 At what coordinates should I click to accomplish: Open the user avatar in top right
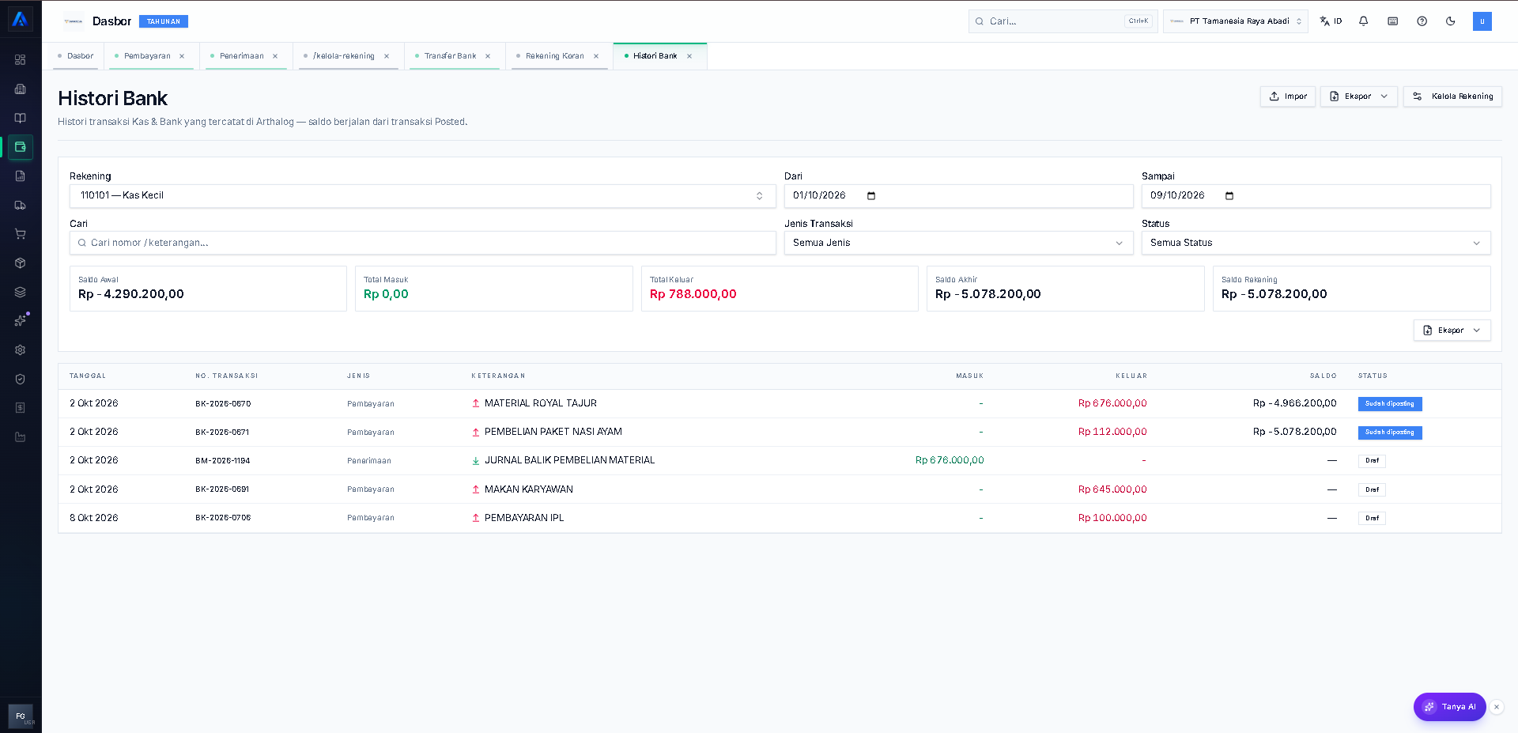point(1482,21)
